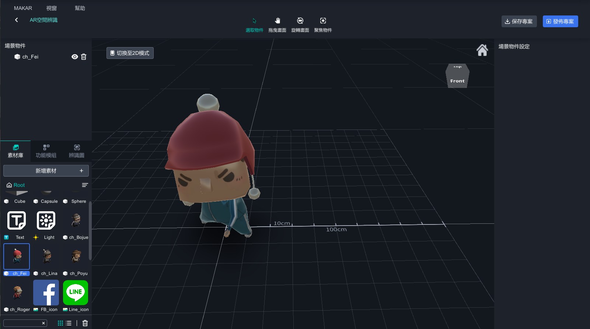The image size is (590, 329).
Task: Select the ch_Bojue character thumbnail
Action: 76,220
